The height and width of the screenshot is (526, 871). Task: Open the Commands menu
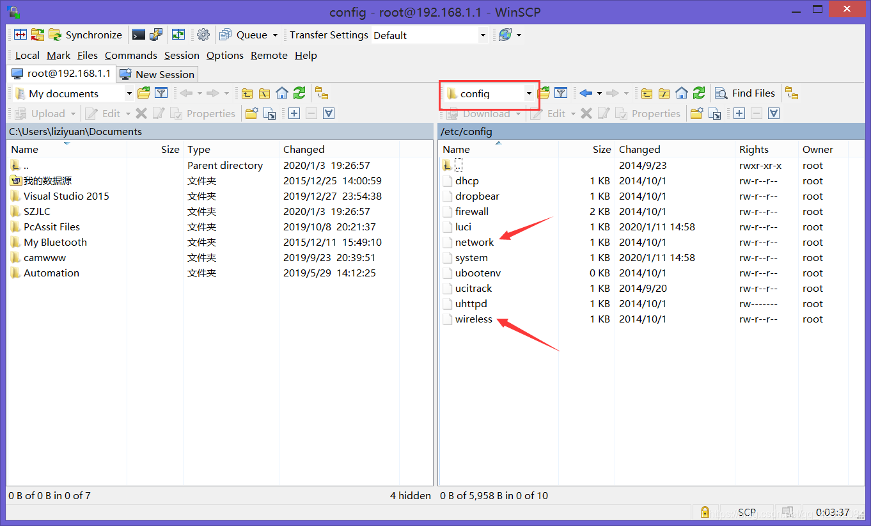click(x=131, y=55)
